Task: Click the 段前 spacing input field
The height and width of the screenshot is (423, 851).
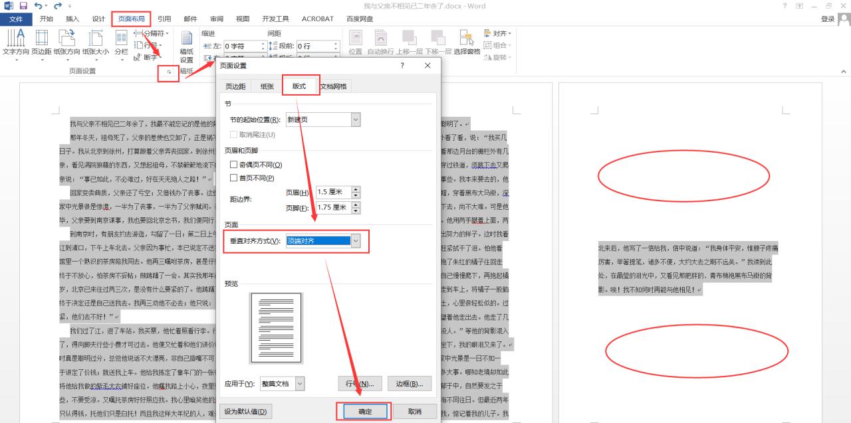Action: pyautogui.click(x=315, y=46)
